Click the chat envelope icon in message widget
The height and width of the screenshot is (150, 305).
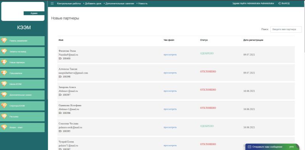250,147
